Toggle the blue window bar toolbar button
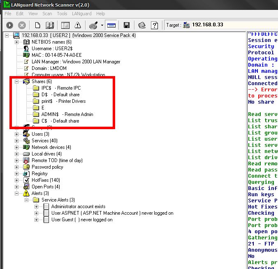Viewport: 278px width, 269px height. (111, 25)
